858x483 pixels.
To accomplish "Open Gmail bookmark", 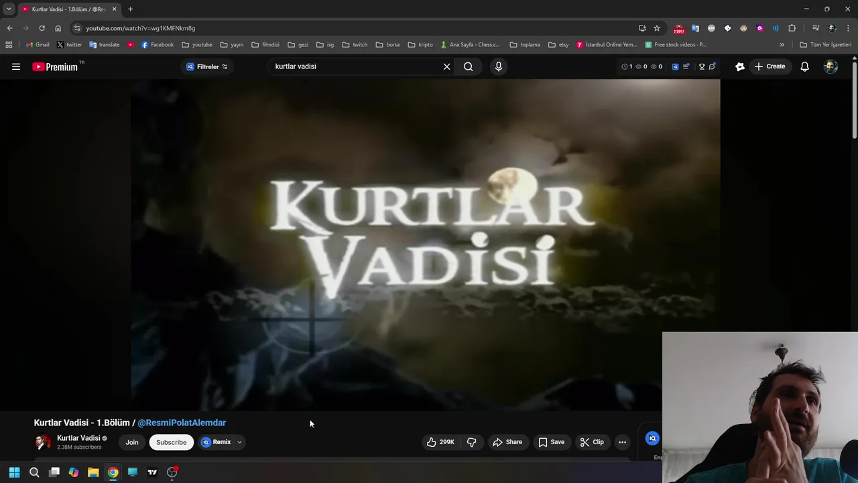I will point(38,45).
